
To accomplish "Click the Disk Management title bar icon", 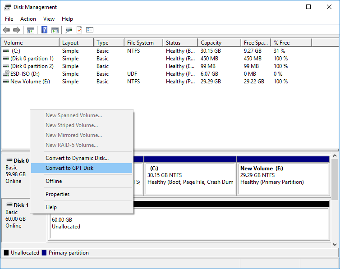I will [x=7, y=7].
